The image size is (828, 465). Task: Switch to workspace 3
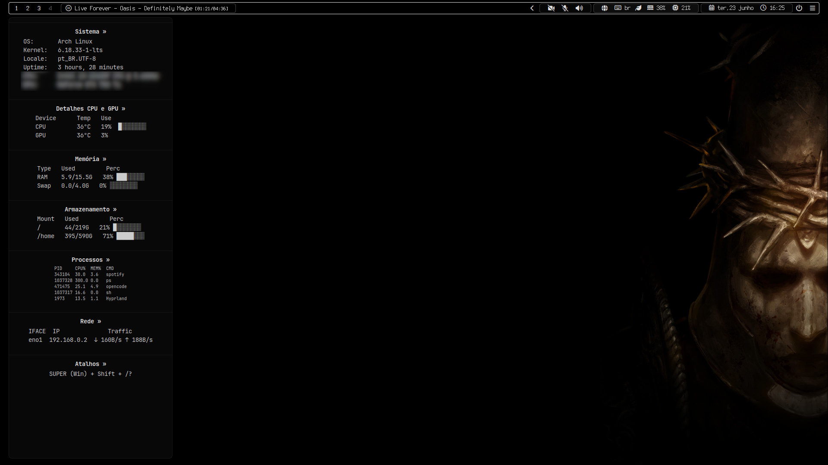[39, 8]
